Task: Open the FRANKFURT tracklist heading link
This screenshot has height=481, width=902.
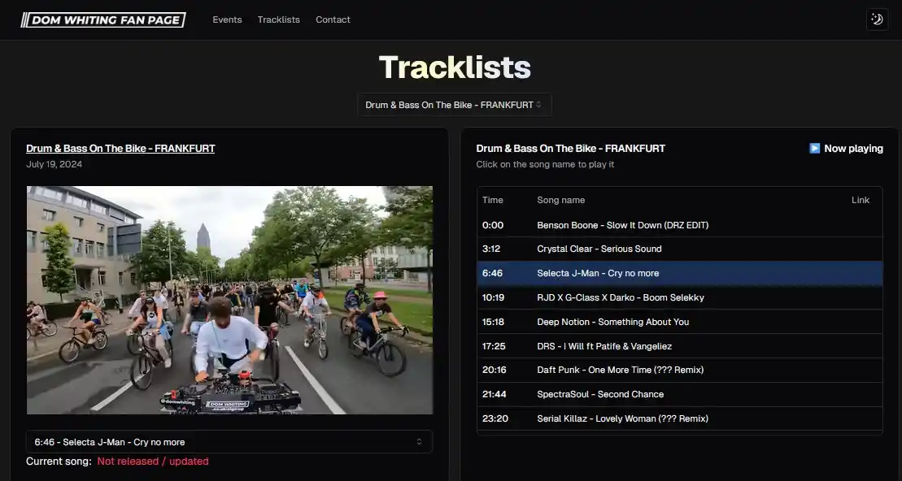Action: coord(120,148)
